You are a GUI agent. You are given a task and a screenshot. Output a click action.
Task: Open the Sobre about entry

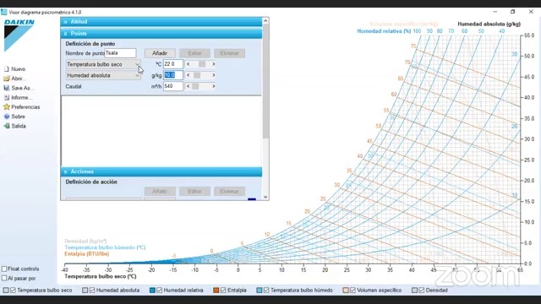coord(14,117)
